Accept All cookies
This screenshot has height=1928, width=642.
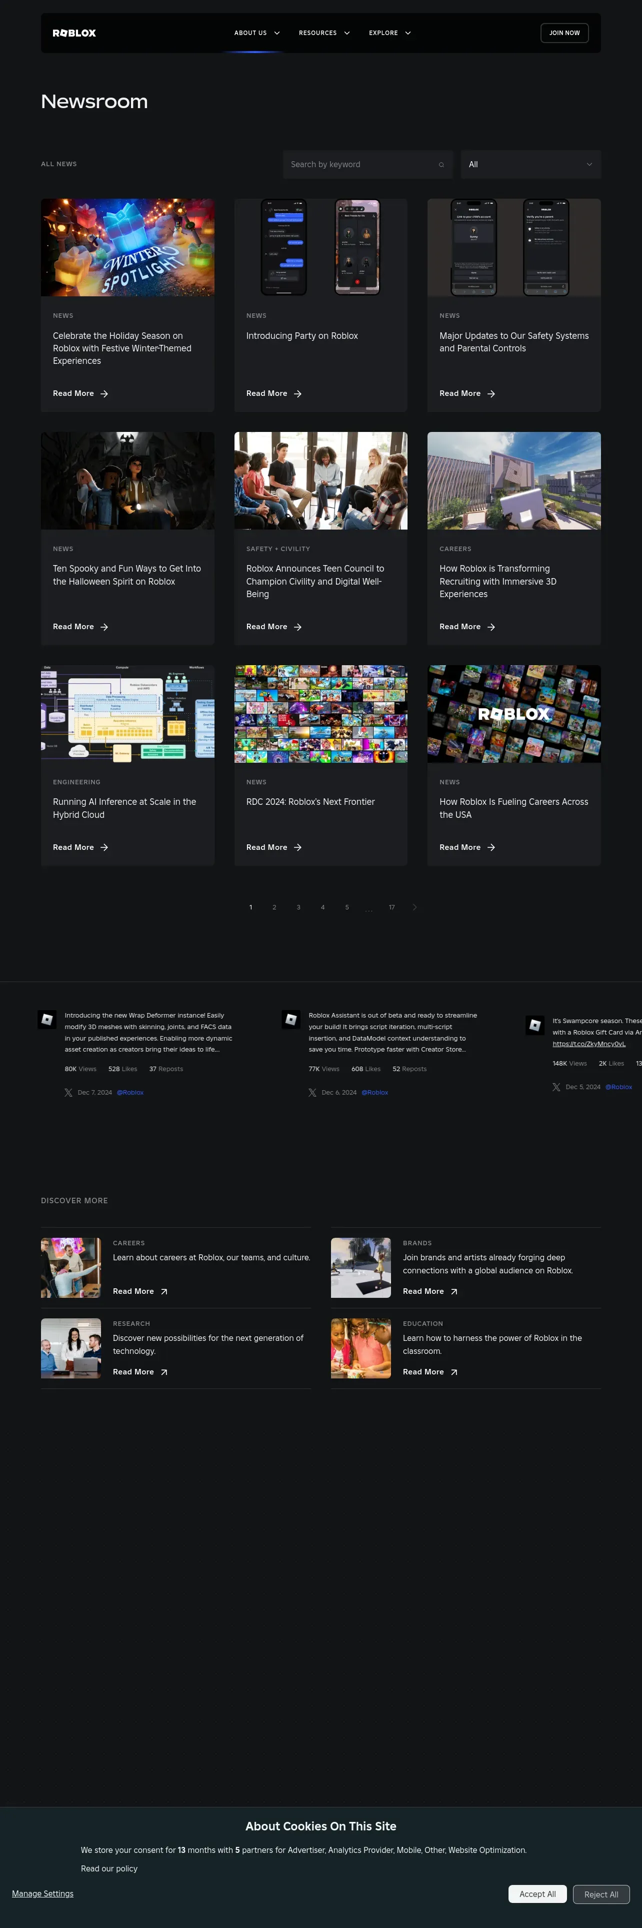point(537,1894)
